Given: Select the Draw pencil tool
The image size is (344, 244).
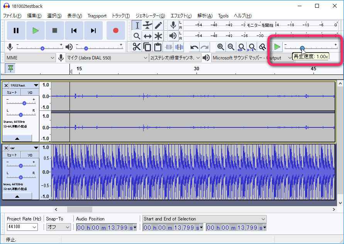Looking at the screenshot, I should click(158, 25).
